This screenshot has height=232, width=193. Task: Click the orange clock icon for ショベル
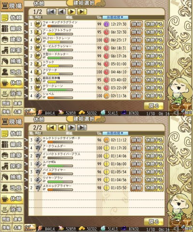tap(106, 96)
